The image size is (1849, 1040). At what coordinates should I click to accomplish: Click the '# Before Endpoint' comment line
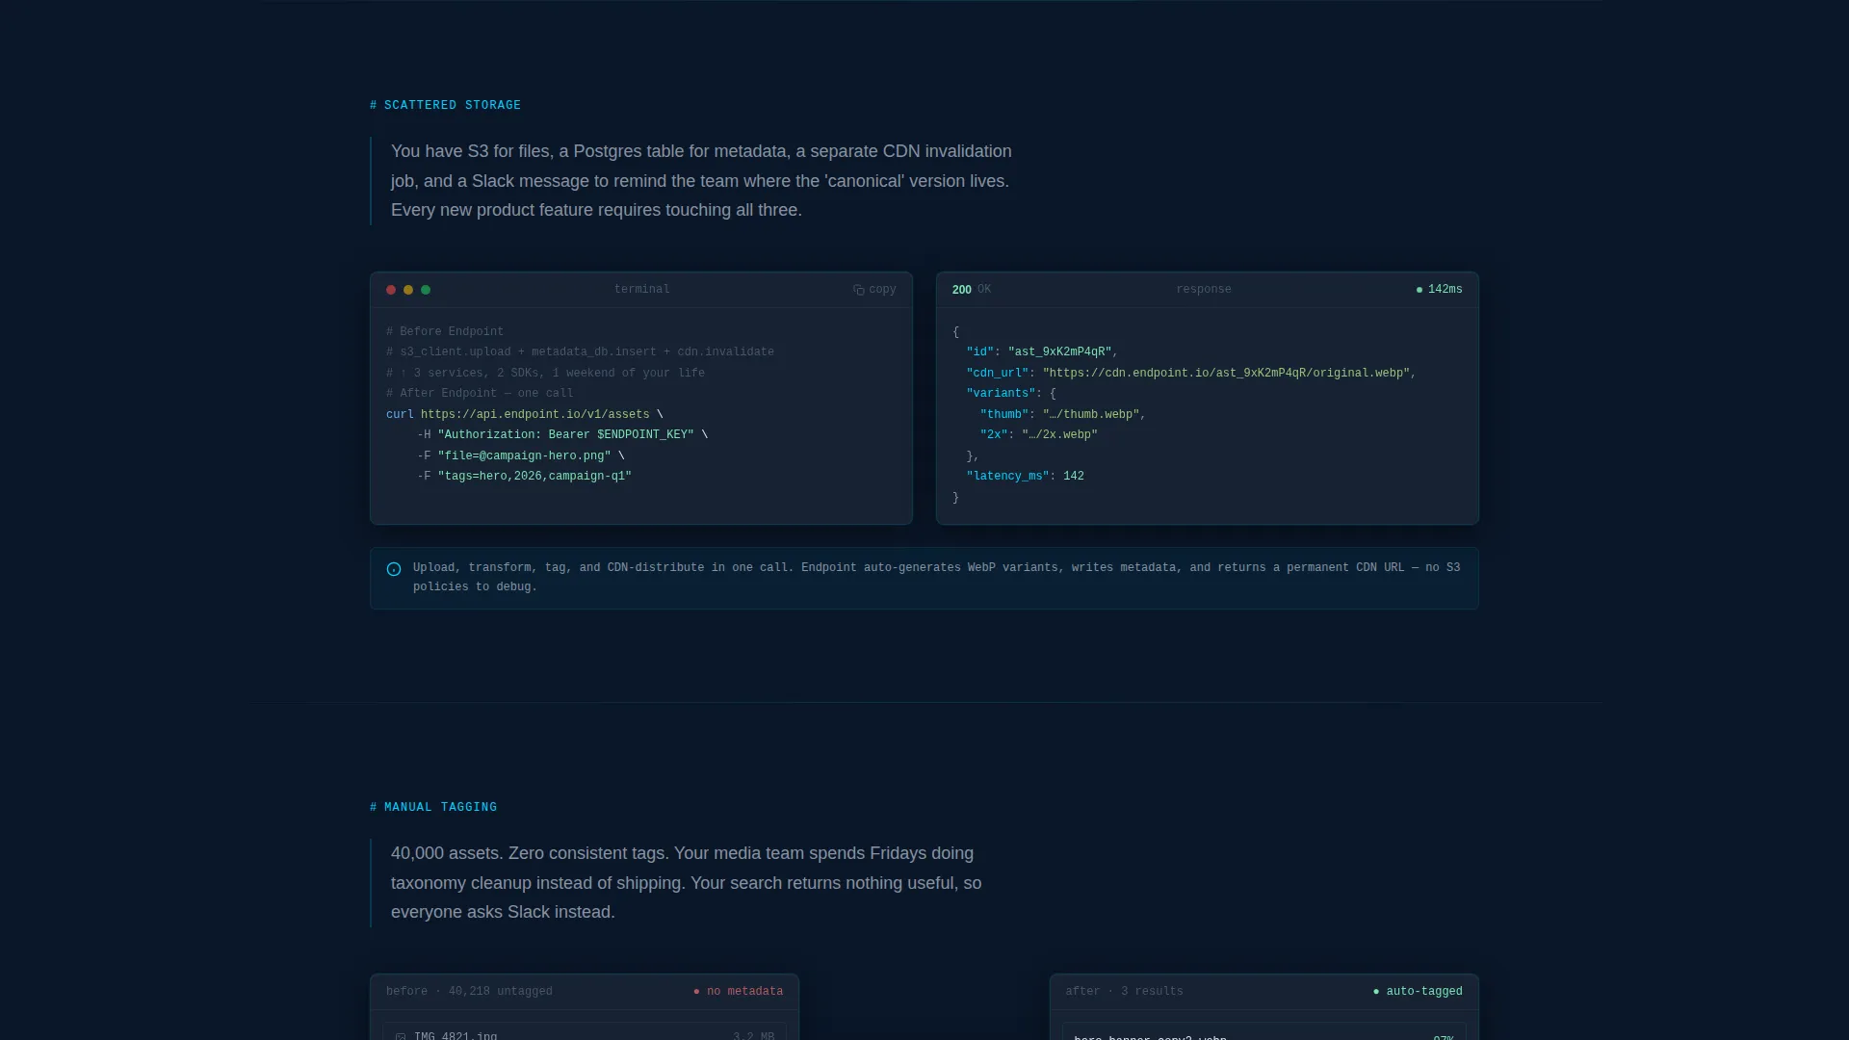point(445,332)
